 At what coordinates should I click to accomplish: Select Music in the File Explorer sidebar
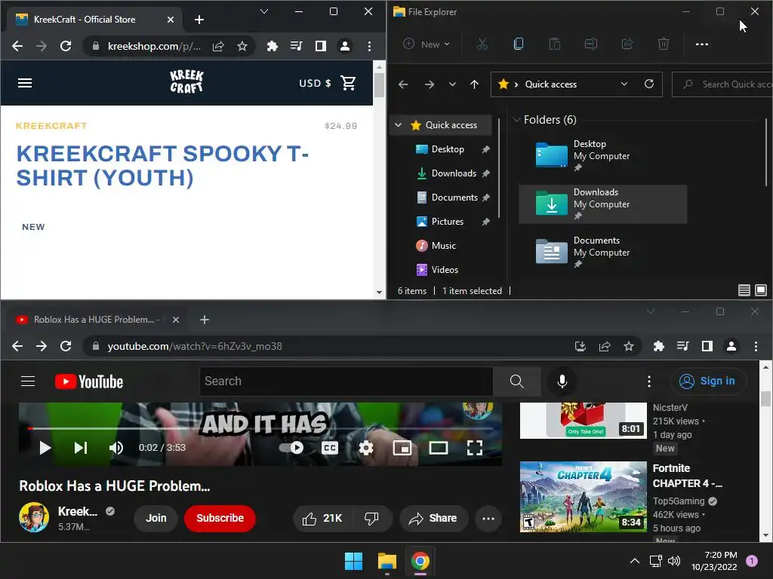coord(443,246)
